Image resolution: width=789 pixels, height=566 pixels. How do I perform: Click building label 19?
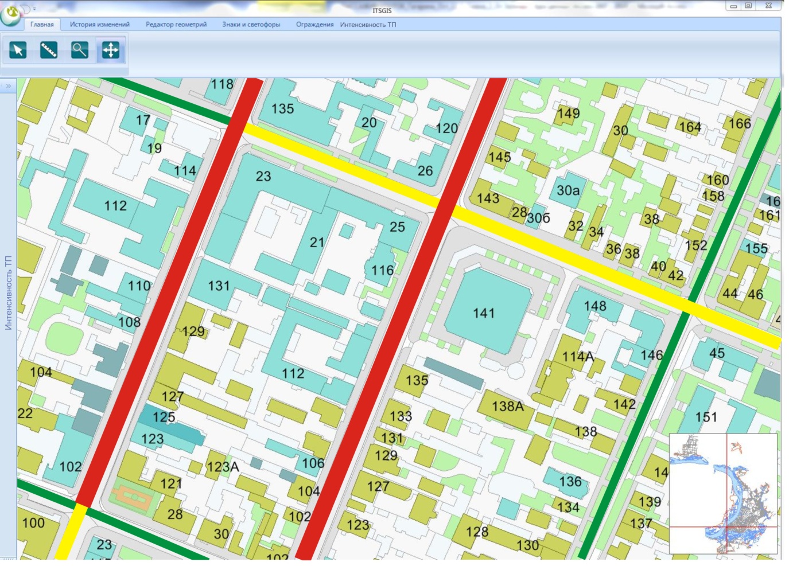pyautogui.click(x=154, y=148)
